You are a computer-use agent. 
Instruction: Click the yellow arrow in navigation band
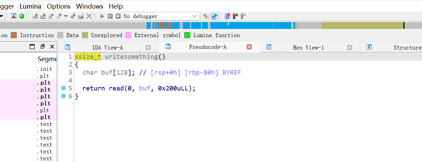coord(228,24)
